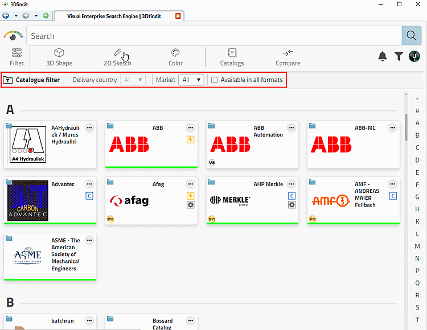
Task: Open the Delivery country dropdown
Action: click(x=133, y=80)
